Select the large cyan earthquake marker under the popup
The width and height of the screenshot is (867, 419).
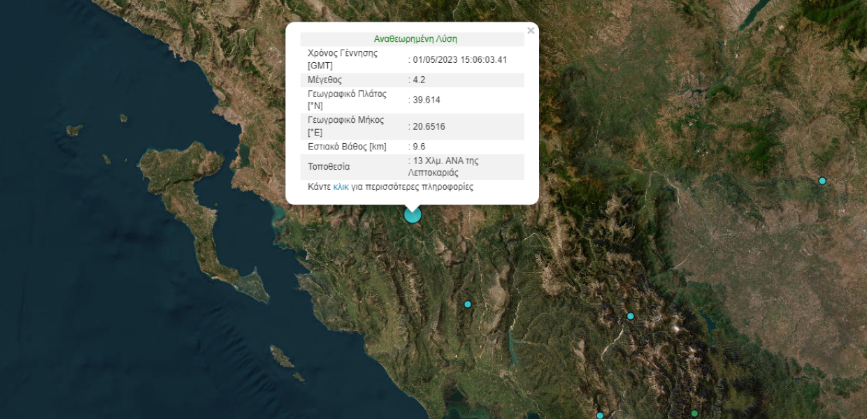pos(413,214)
